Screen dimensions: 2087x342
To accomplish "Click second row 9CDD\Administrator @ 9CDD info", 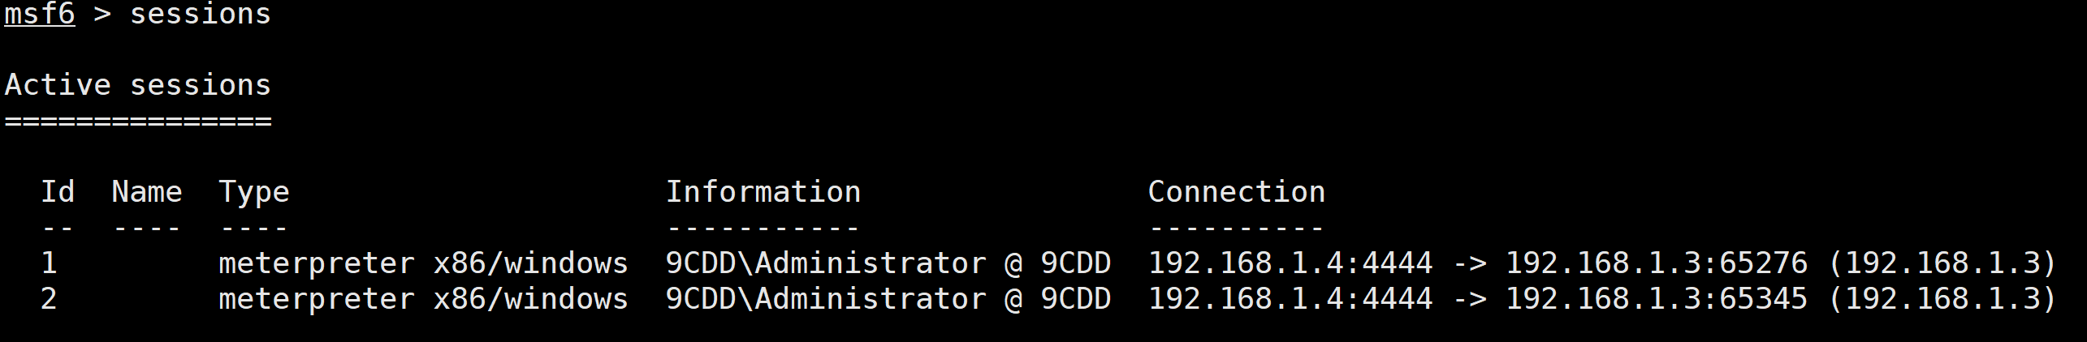I will click(x=888, y=299).
